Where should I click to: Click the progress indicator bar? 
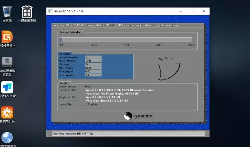tap(126, 40)
